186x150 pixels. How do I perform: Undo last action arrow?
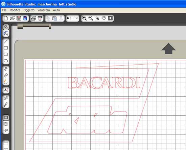point(69,18)
